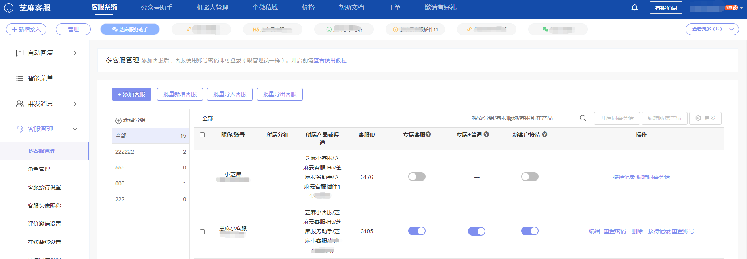Switch to 机器人管理 tab
The width and height of the screenshot is (747, 259).
212,8
